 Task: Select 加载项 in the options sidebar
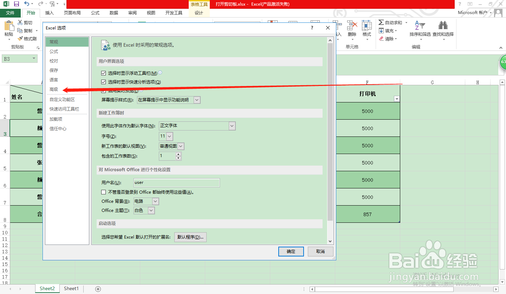click(x=67, y=119)
